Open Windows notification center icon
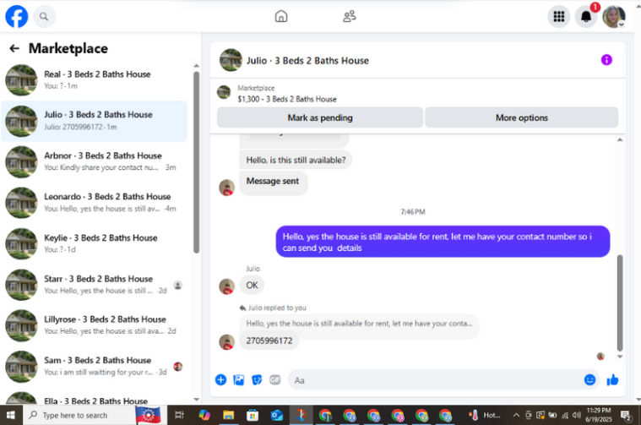641x425 pixels. tap(626, 416)
